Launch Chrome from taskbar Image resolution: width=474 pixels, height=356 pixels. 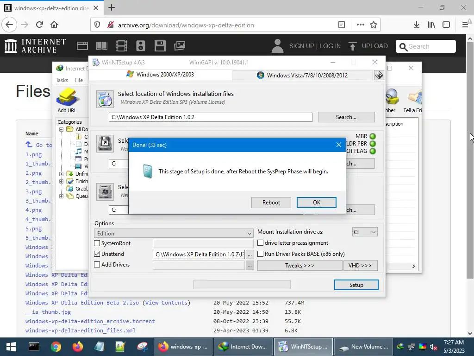click(x=56, y=347)
